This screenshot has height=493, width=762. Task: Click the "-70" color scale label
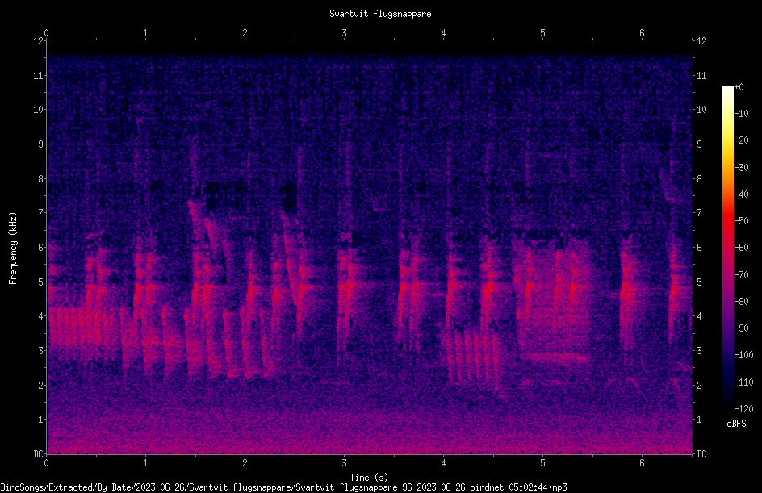(741, 275)
